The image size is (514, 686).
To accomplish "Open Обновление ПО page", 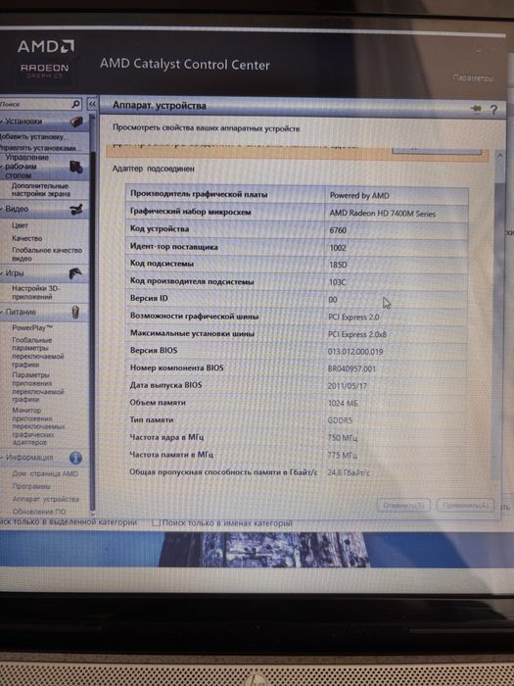I will (x=39, y=512).
